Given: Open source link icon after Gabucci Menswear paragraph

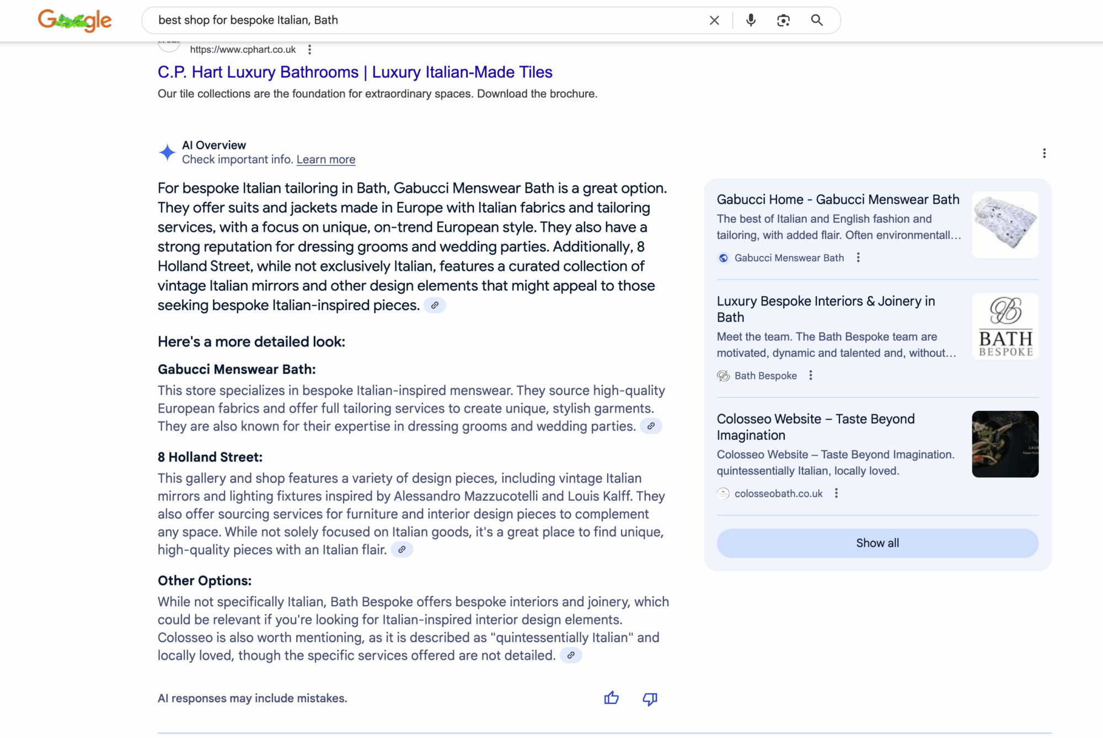Looking at the screenshot, I should (x=651, y=426).
